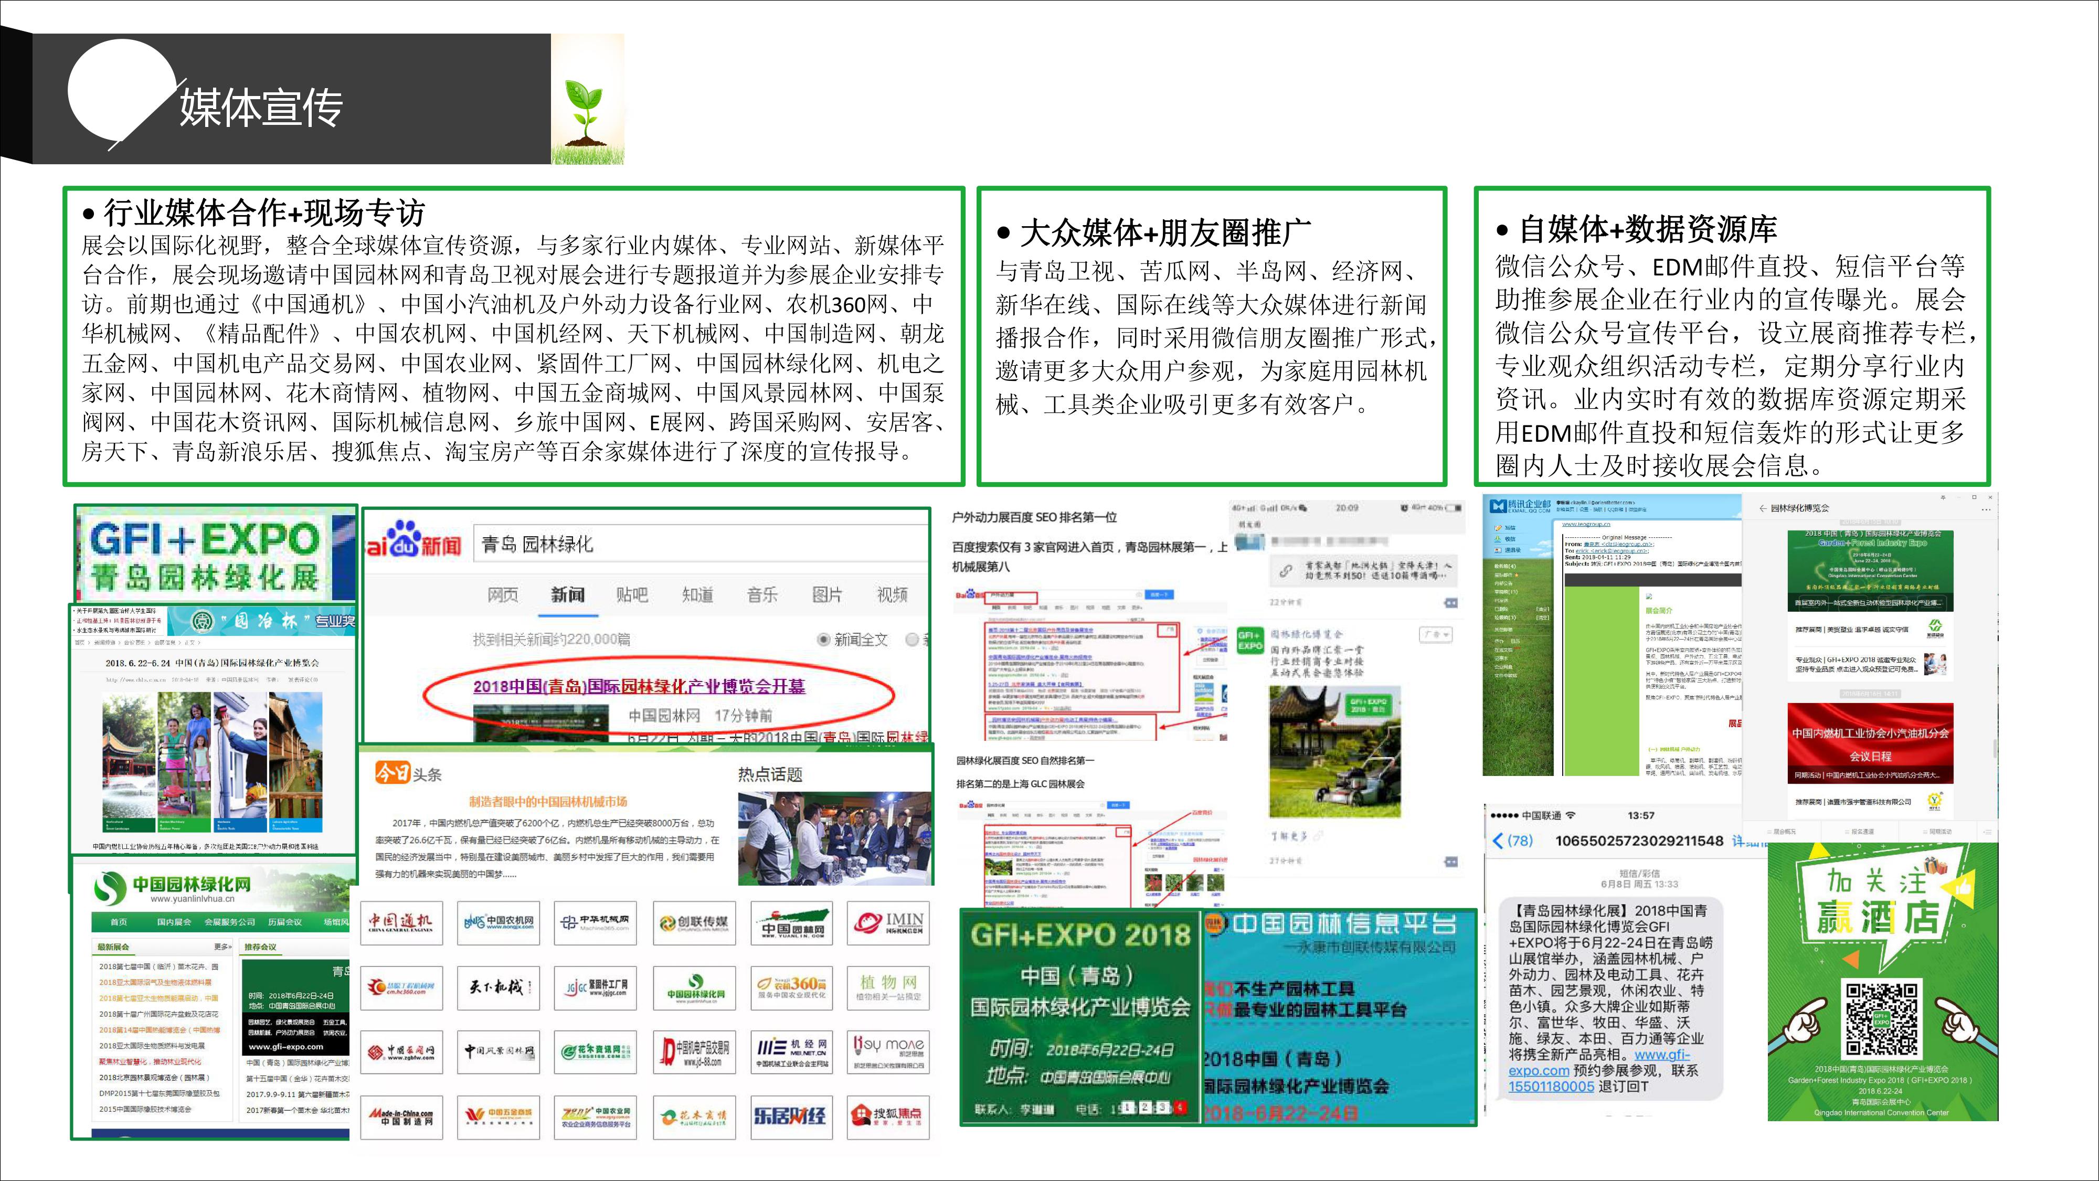Image resolution: width=2099 pixels, height=1181 pixels.
Task: Open 推荐展商 | 美贸塑业 article row
Action: (1871, 629)
